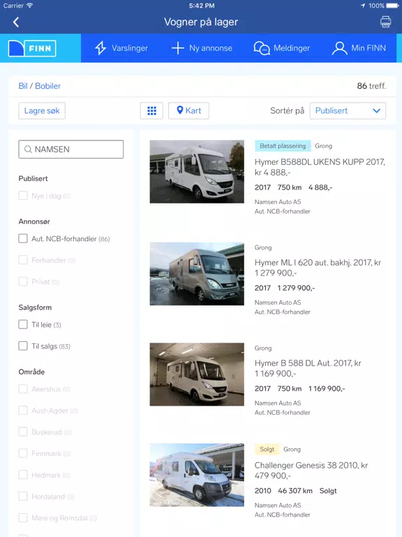
Task: Toggle the Hedmark area checkbox
Action: click(23, 475)
